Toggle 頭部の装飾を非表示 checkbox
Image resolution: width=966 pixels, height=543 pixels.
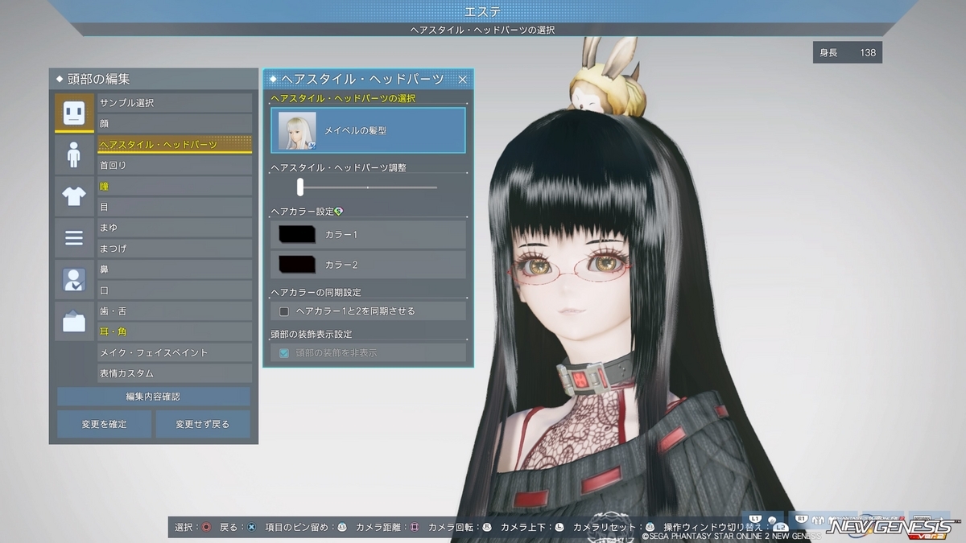[283, 353]
